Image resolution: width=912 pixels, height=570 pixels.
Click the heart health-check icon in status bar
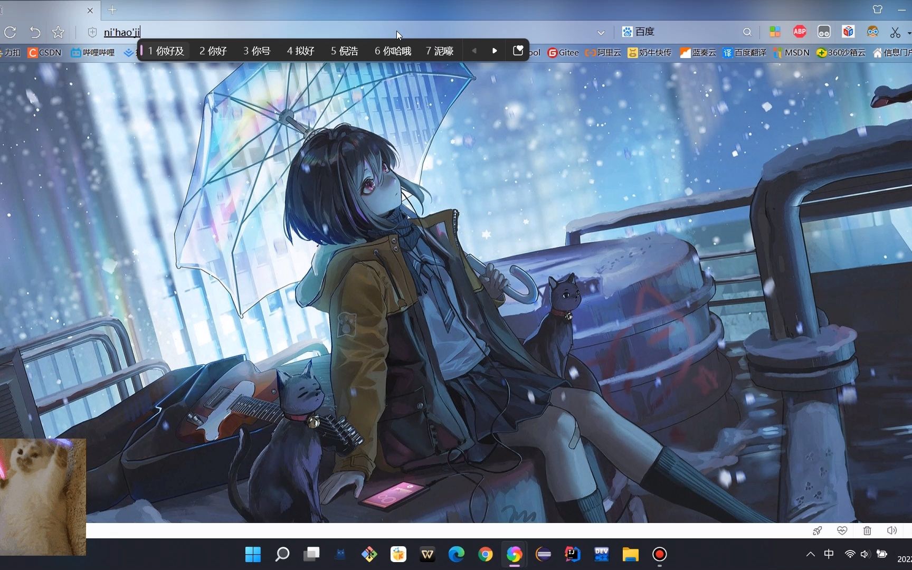pos(842,530)
